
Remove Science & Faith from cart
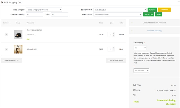tap(6, 49)
